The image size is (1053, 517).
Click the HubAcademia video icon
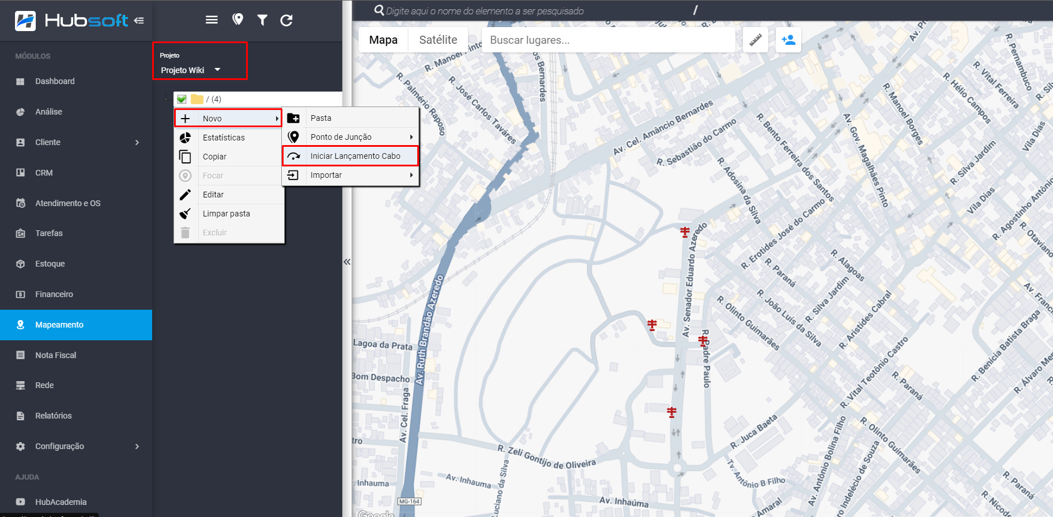tap(20, 502)
